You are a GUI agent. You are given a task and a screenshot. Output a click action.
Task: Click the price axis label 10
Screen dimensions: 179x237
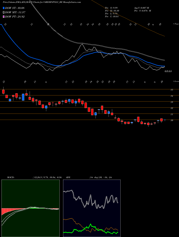point(171,120)
